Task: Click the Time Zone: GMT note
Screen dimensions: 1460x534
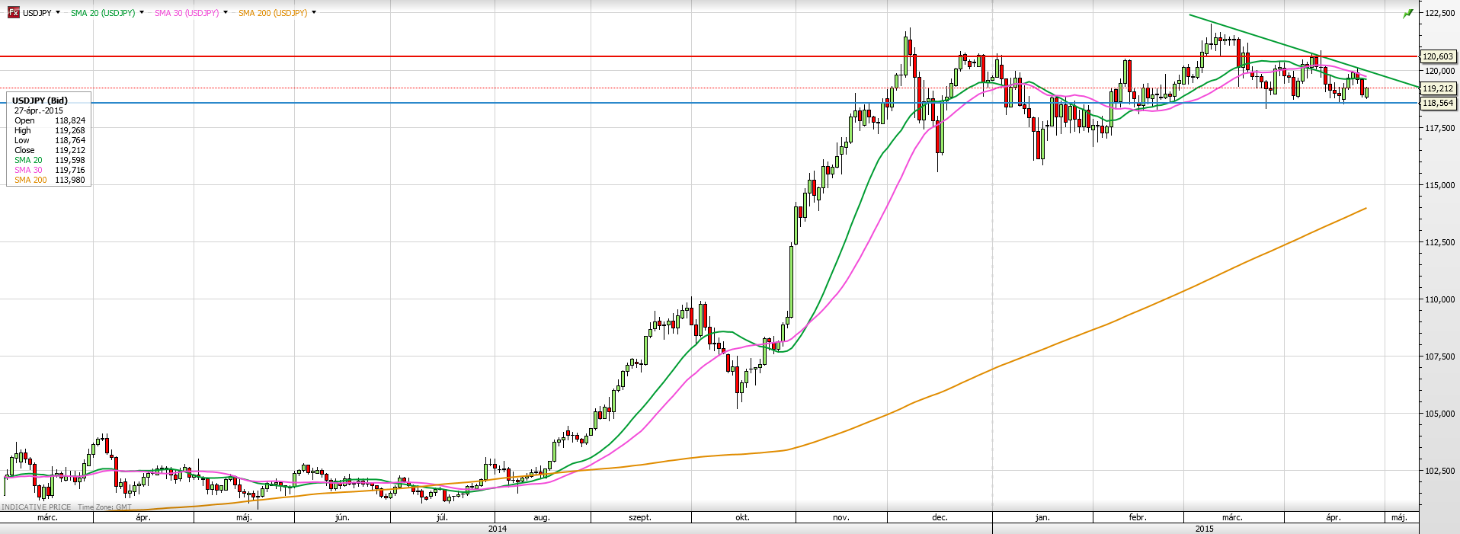Action: [x=104, y=507]
